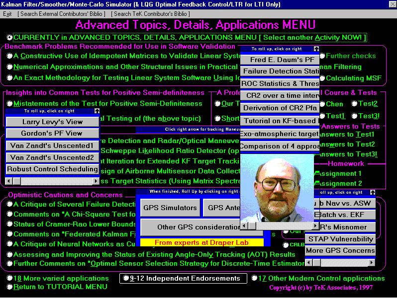The width and height of the screenshot is (397, 298).
Task: Click Van Zandt's Unscented2 button
Action: point(52,157)
